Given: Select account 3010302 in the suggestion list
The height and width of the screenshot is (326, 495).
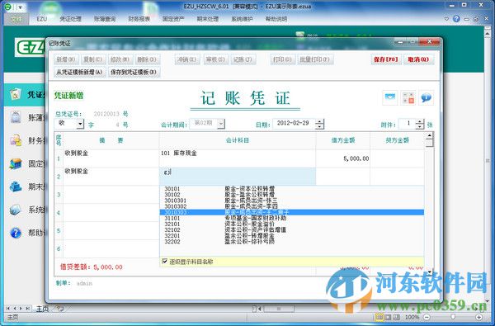Looking at the screenshot, I should click(x=292, y=206).
